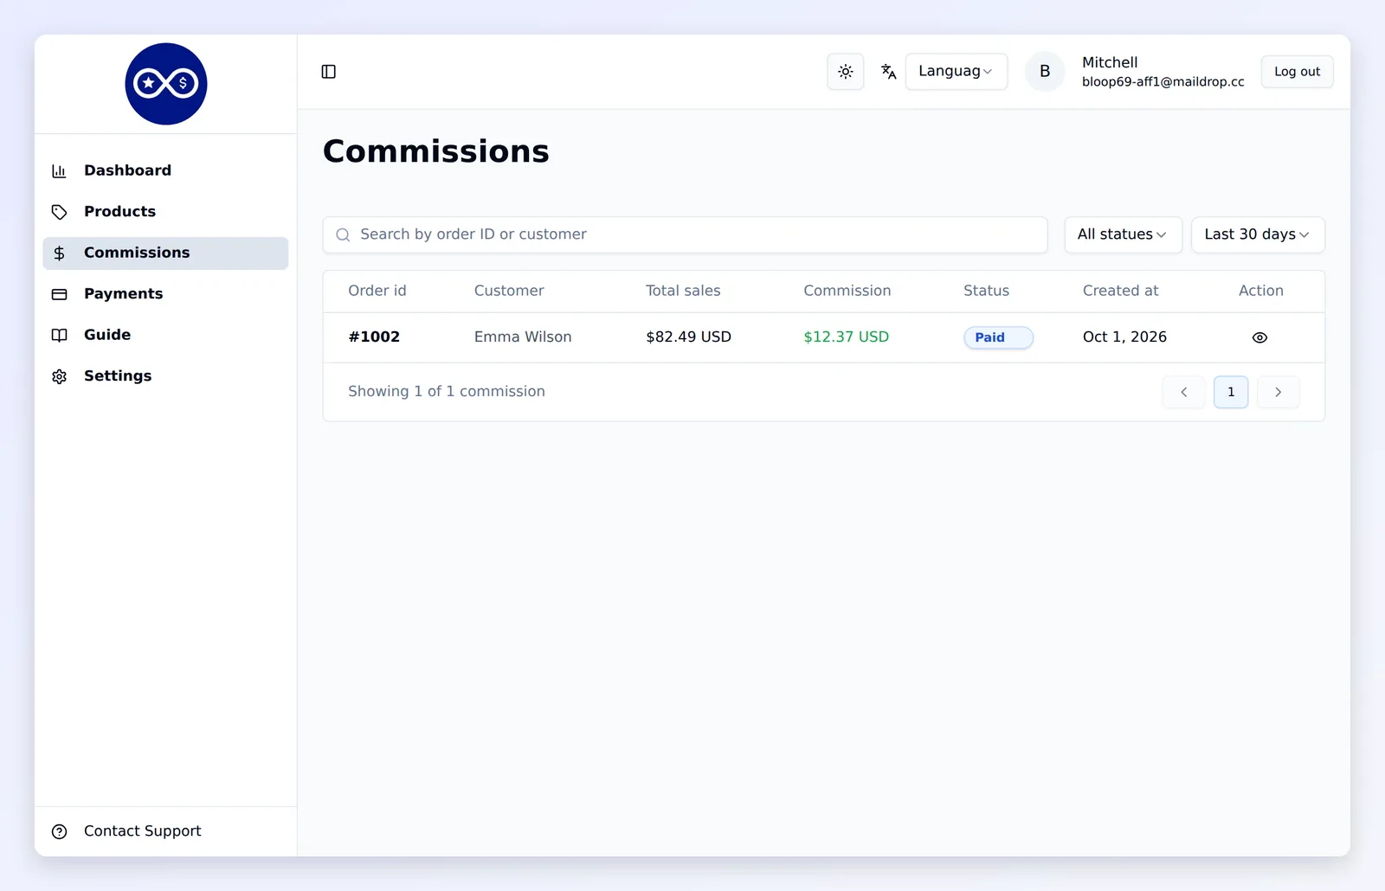Image resolution: width=1385 pixels, height=891 pixels.
Task: Click the bloop69-aff1@maildrop.cc email text
Action: click(1163, 82)
